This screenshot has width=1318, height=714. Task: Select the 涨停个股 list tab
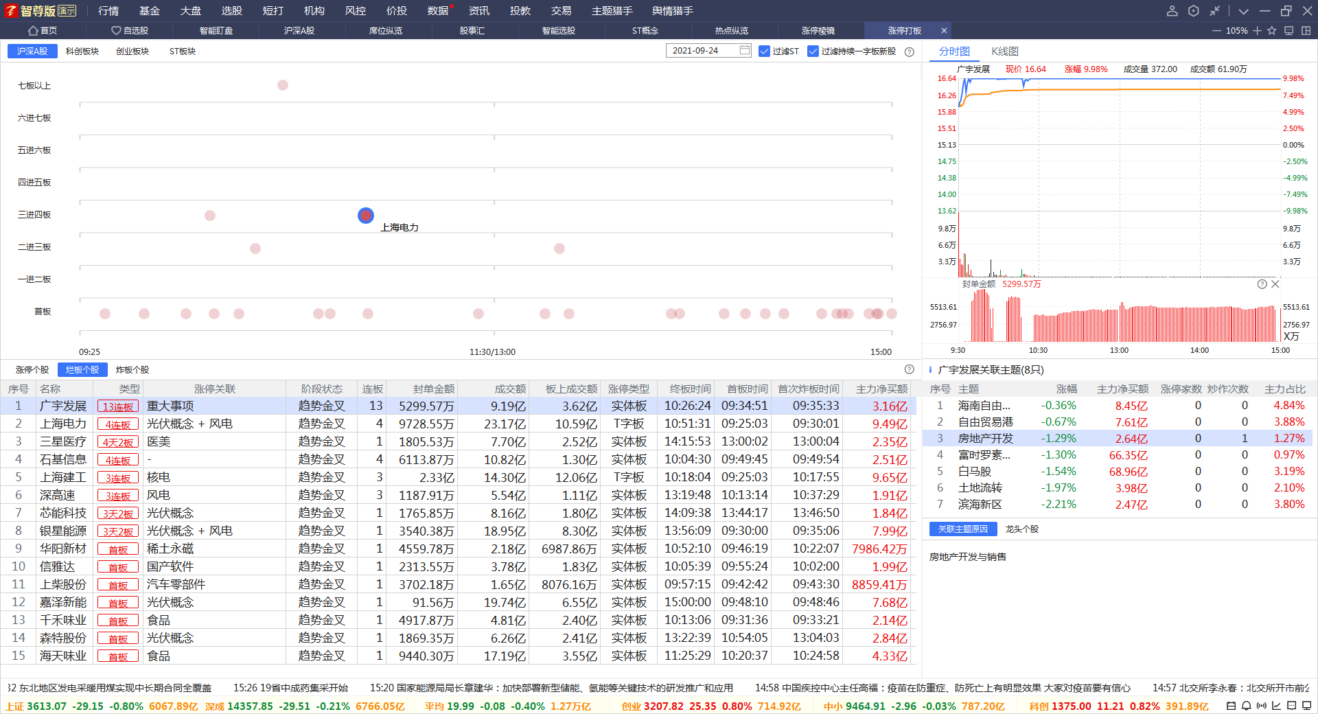pos(32,370)
